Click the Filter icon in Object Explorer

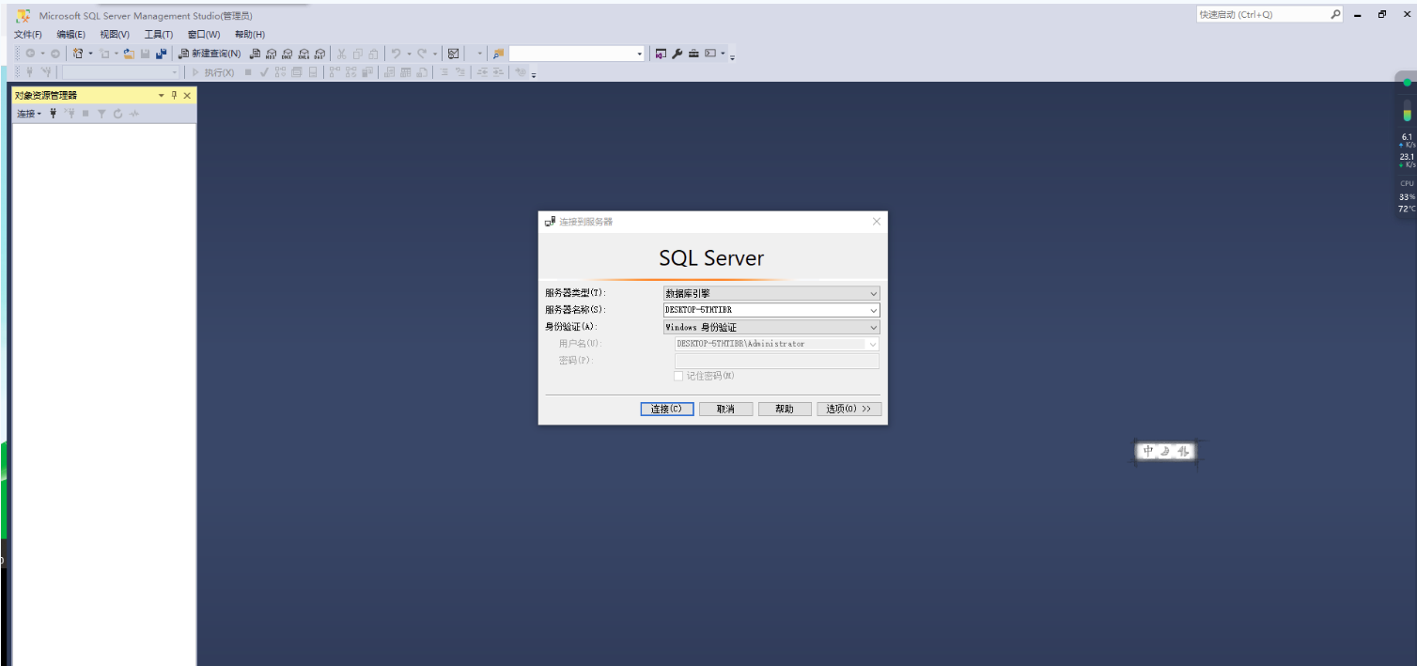(101, 114)
